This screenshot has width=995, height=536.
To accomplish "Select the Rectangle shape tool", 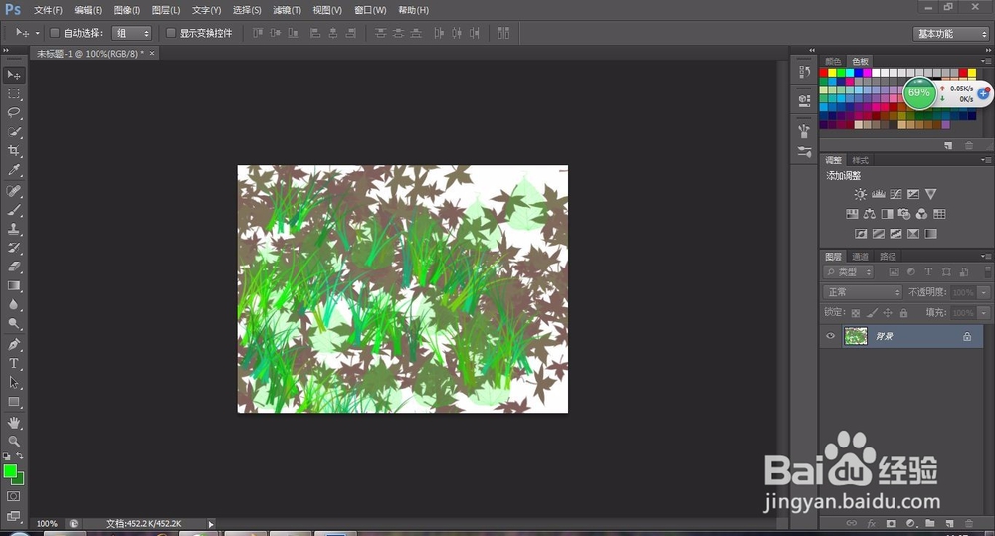I will (14, 402).
